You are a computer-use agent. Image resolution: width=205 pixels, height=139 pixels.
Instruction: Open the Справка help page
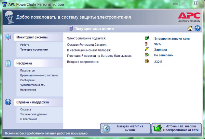[x=26, y=110]
